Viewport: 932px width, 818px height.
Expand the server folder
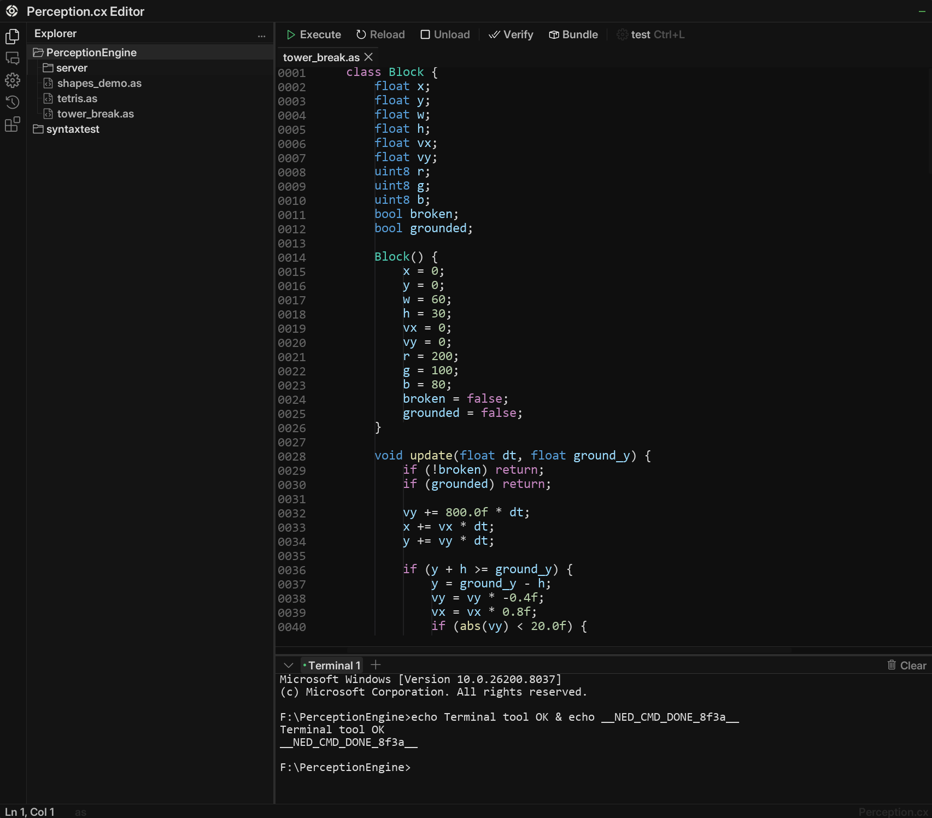coord(71,68)
